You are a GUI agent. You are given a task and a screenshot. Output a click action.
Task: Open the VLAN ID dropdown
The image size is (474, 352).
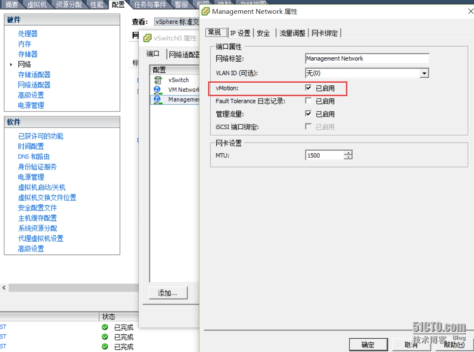pyautogui.click(x=424, y=73)
